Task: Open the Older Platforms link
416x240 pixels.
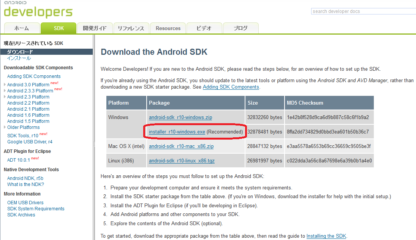Action: coord(23,127)
